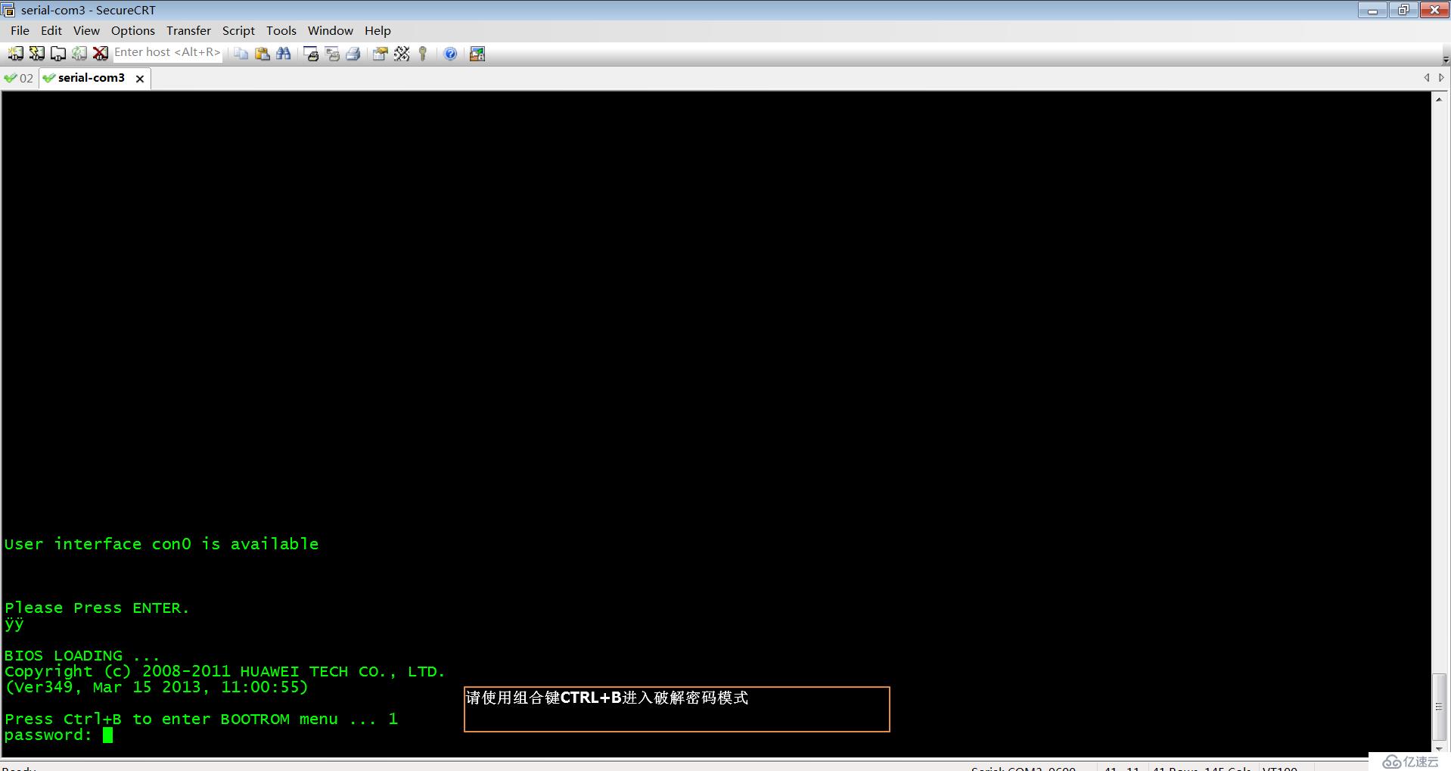Click the terminal vertical scrollbar thumb
Image resolution: width=1451 pixels, height=771 pixels.
coord(1439,707)
